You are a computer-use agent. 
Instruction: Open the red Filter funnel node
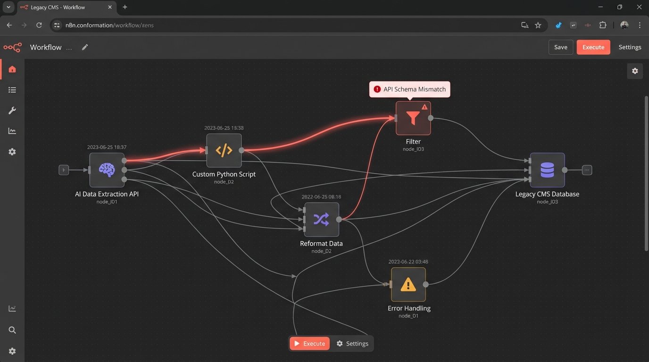coord(413,118)
